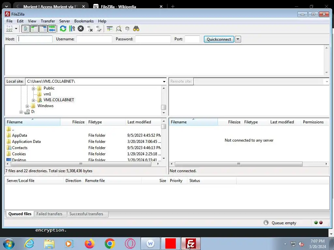
Task: Expand the VM1.COLLABNET folder node
Action: (34, 100)
